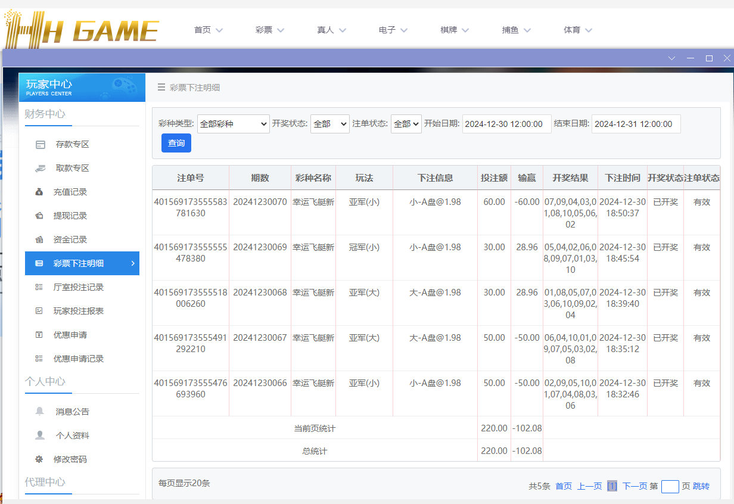The height and width of the screenshot is (504, 734).
Task: Click the personal profile user icon
Action: (x=40, y=435)
